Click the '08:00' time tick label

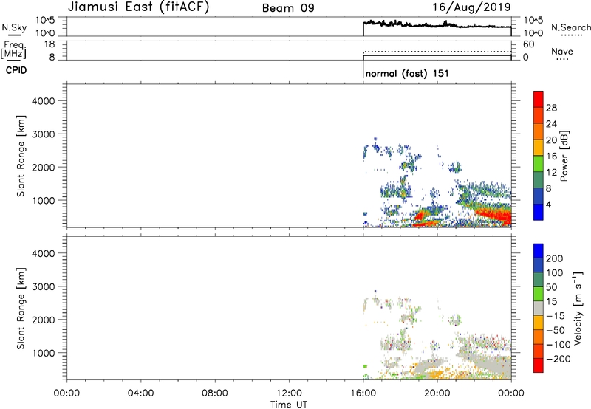tap(215, 393)
